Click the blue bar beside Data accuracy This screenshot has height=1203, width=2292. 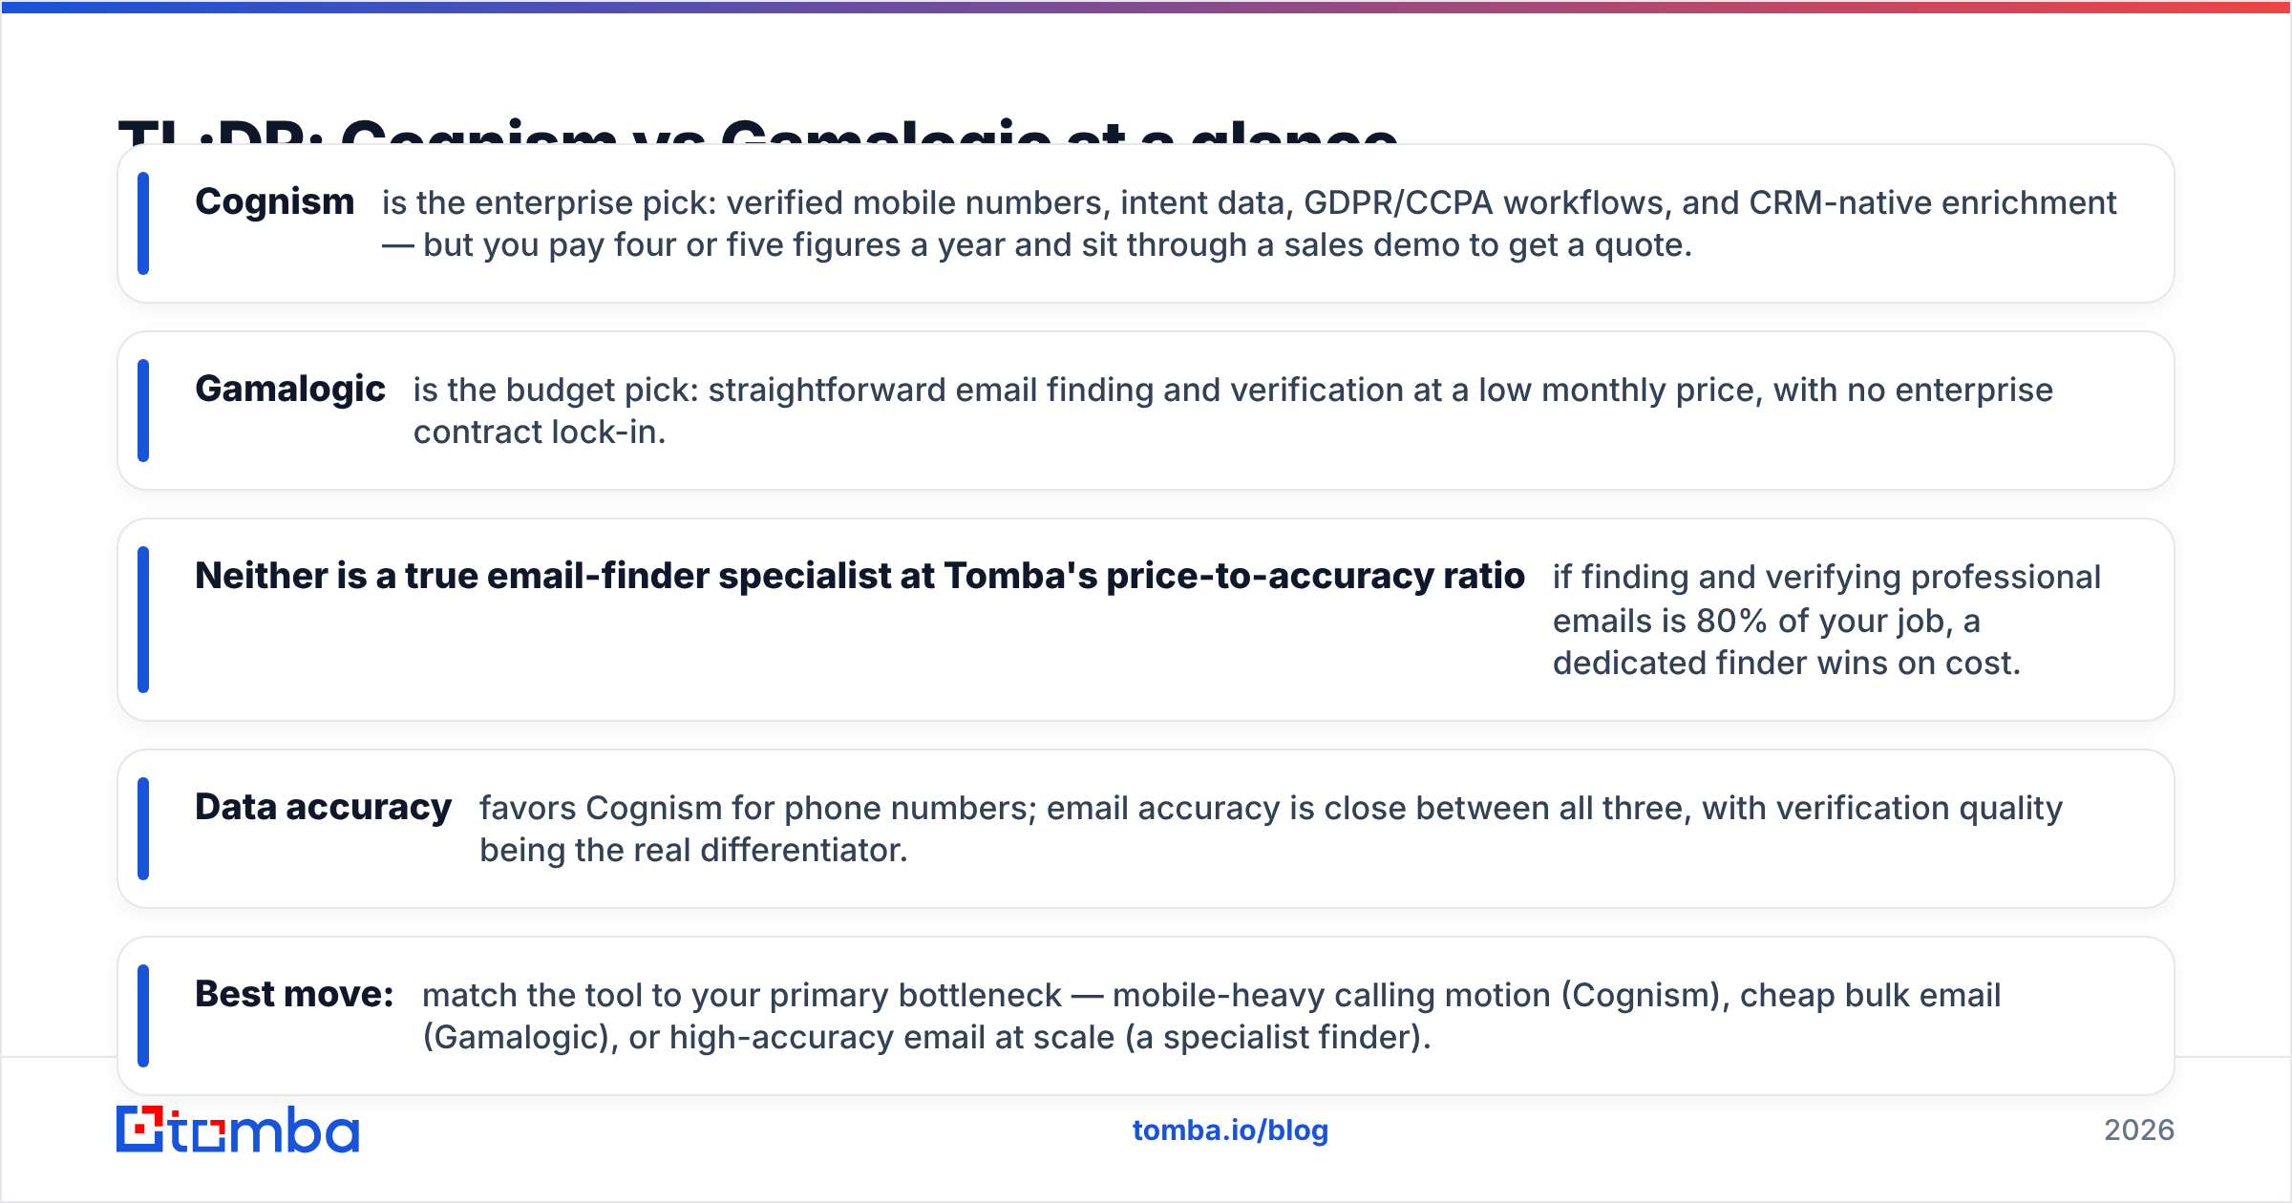[x=143, y=829]
